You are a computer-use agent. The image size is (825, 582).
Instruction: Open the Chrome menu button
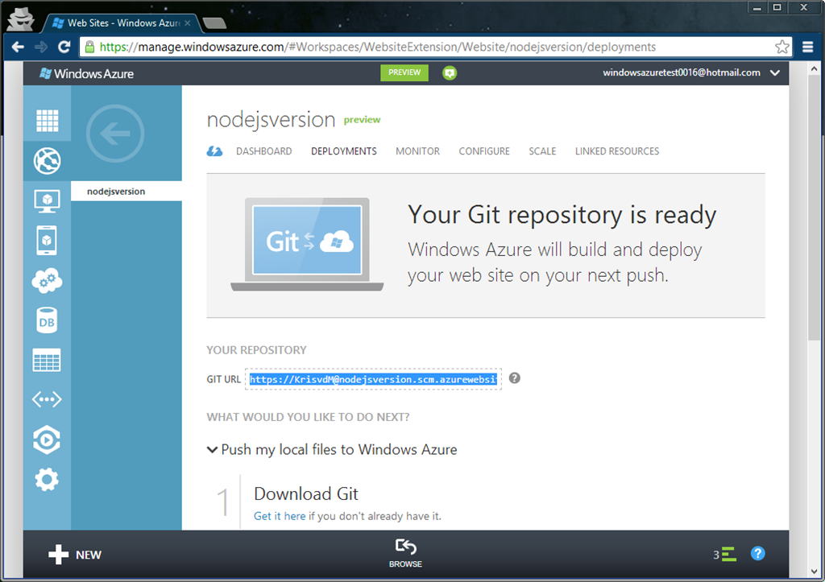click(808, 47)
